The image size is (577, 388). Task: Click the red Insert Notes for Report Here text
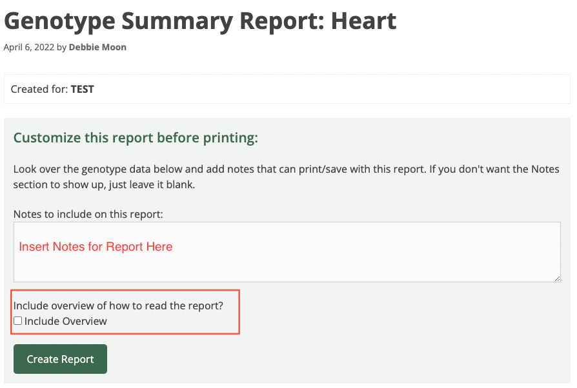pos(96,247)
